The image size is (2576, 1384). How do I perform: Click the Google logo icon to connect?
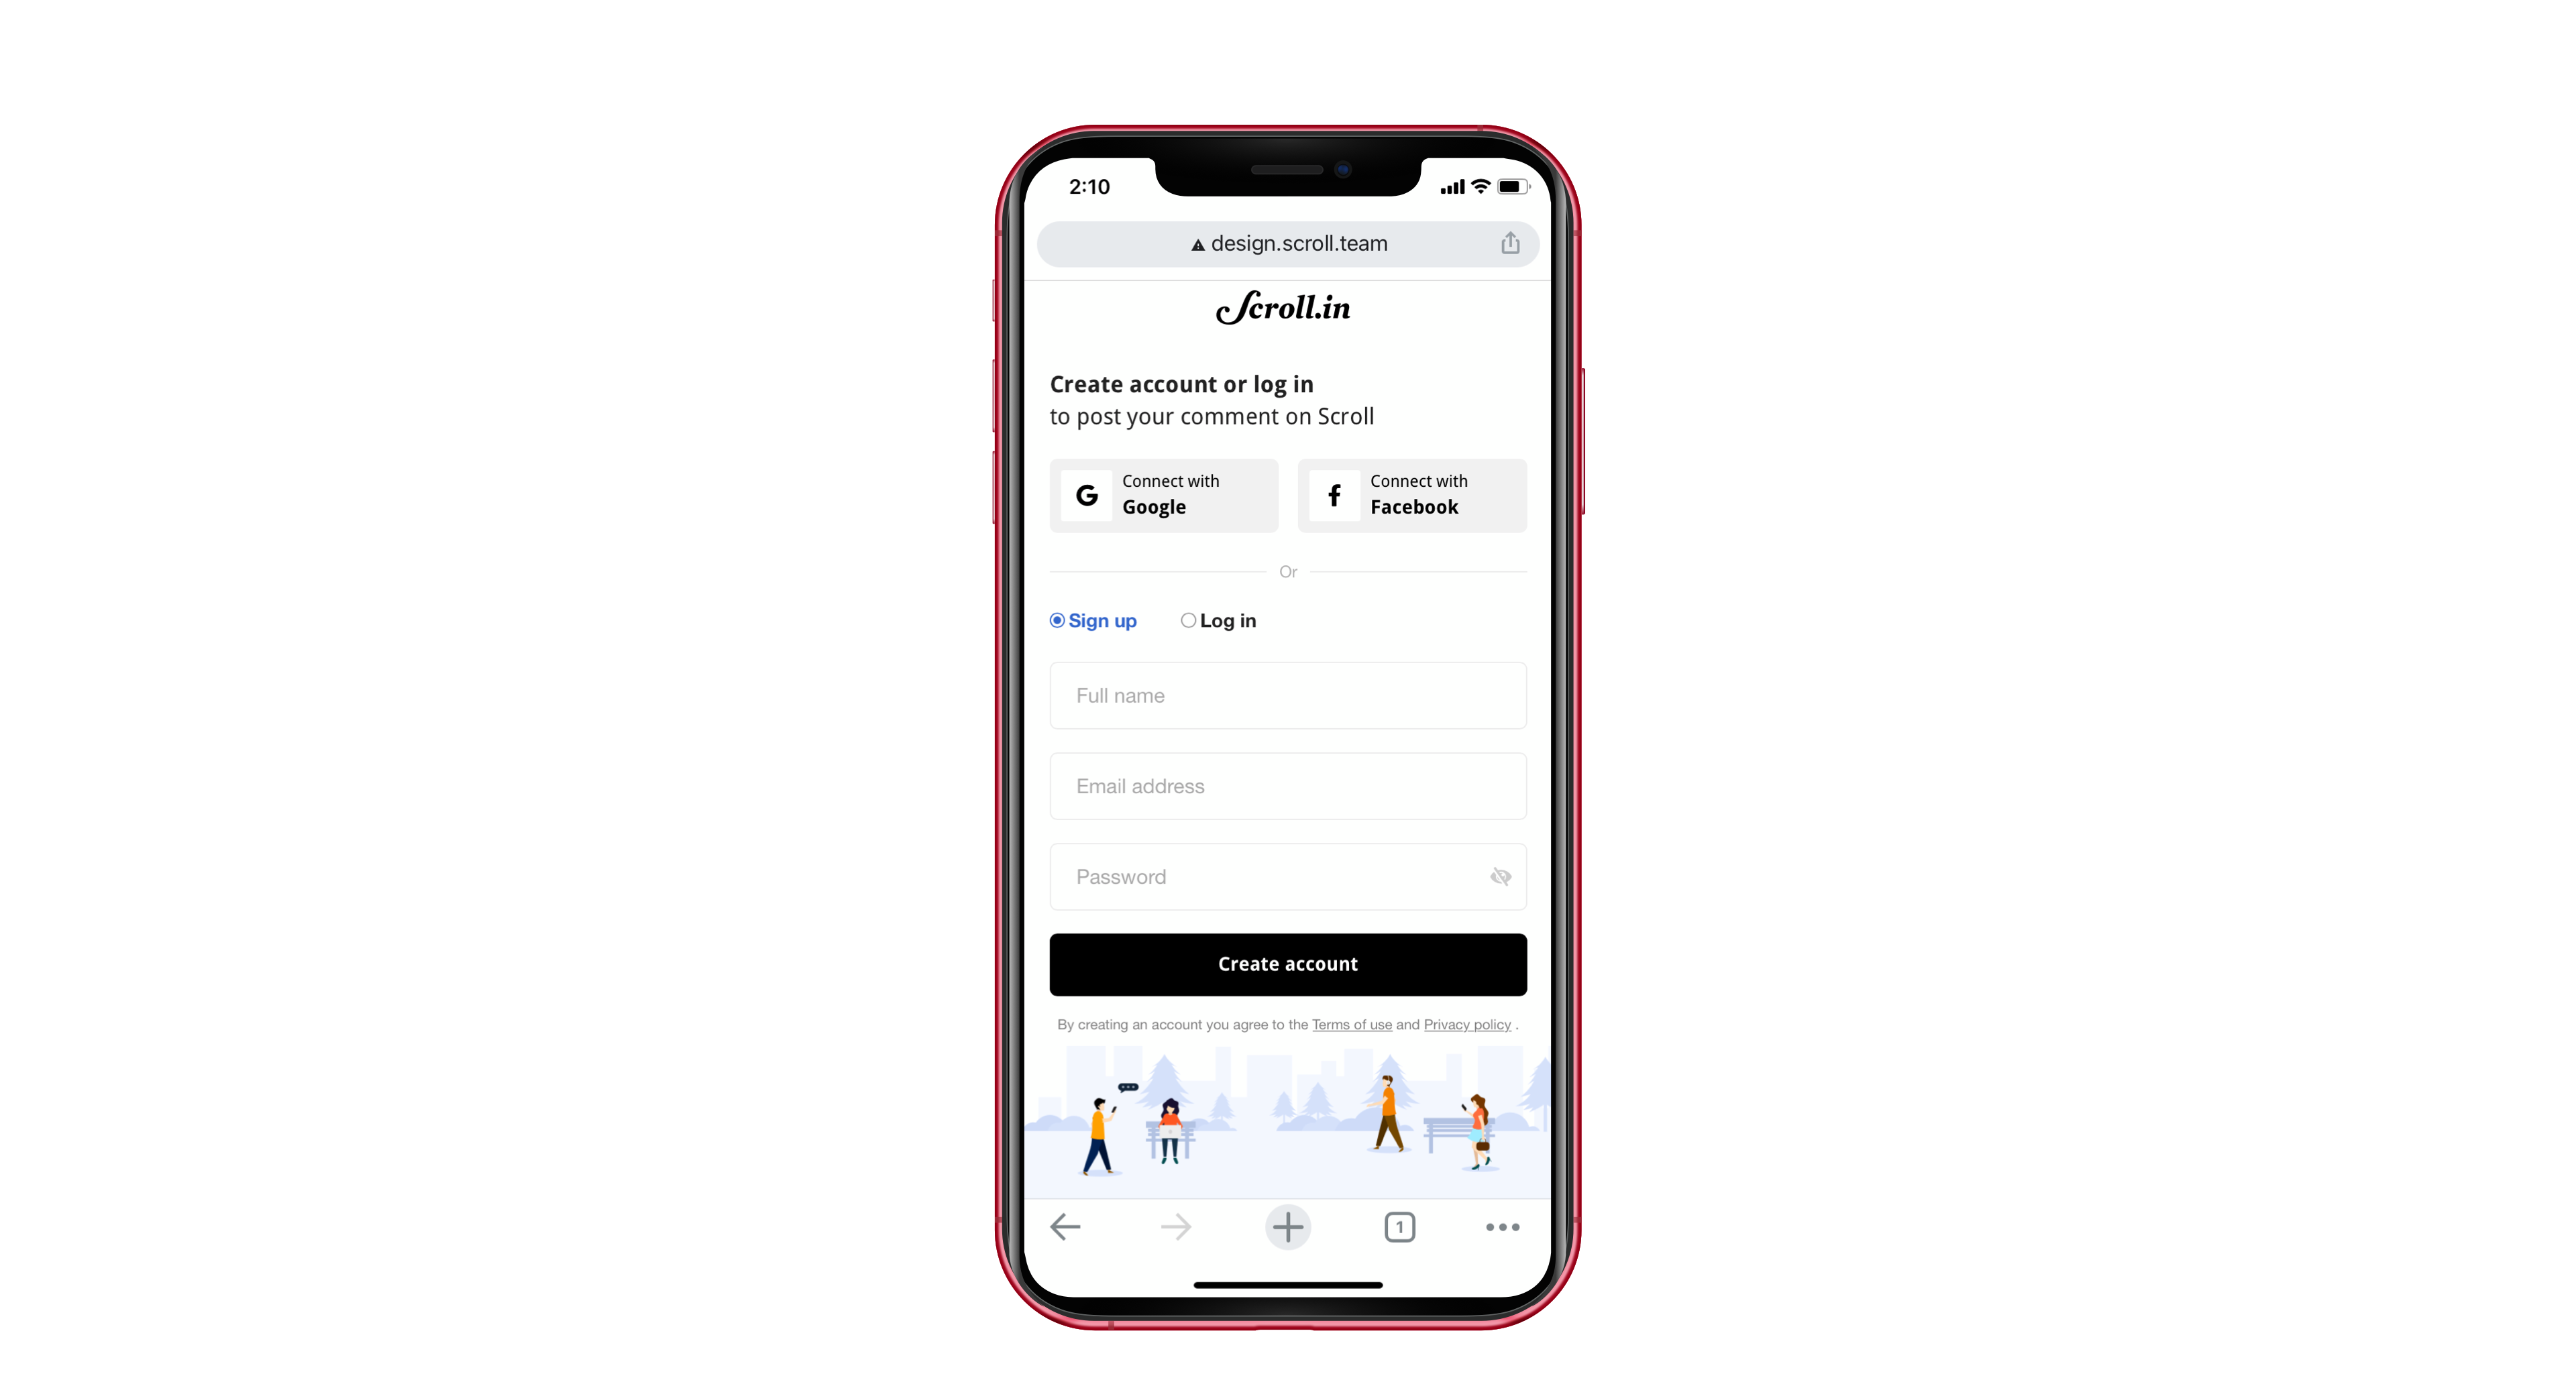pyautogui.click(x=1086, y=494)
